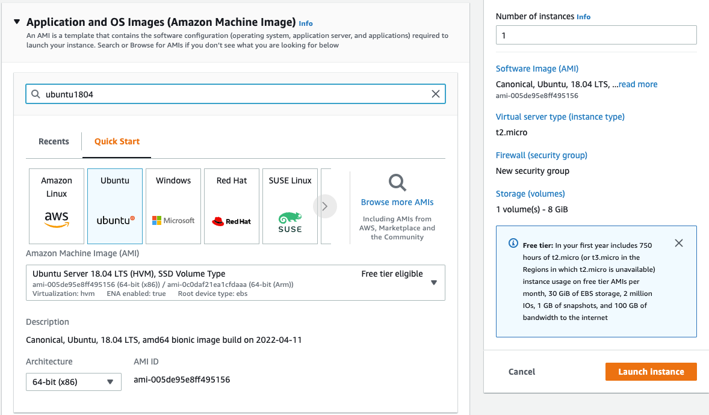Viewport: 709px width, 415px height.
Task: Dismiss the Free tier notice
Action: click(679, 243)
